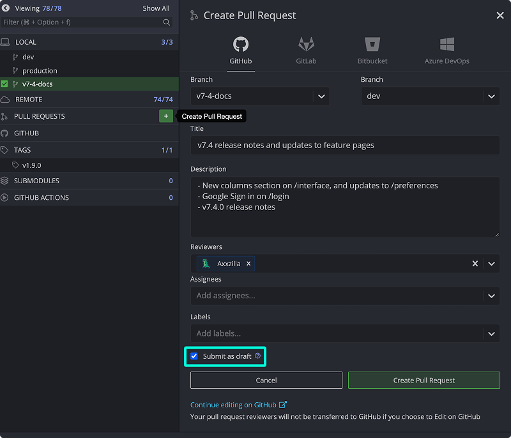Expand the Add assignees dropdown

click(x=491, y=296)
